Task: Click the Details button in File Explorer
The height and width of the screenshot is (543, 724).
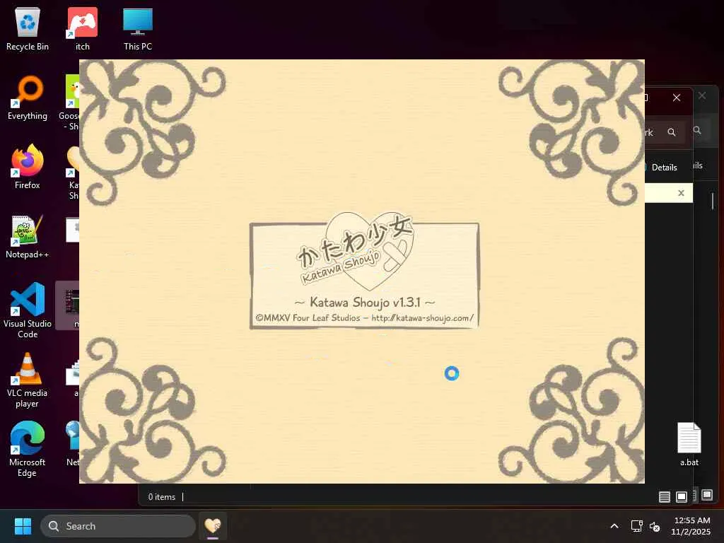Action: point(663,167)
